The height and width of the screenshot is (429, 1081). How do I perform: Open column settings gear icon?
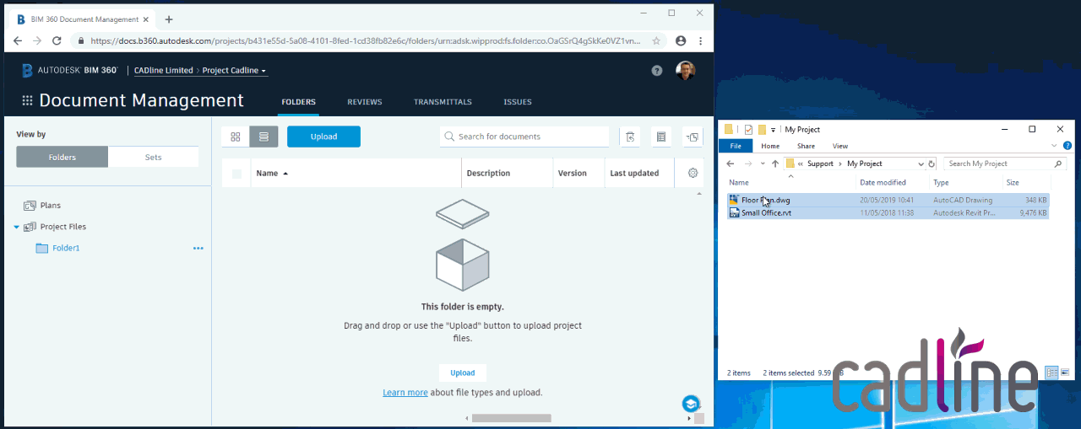tap(693, 173)
